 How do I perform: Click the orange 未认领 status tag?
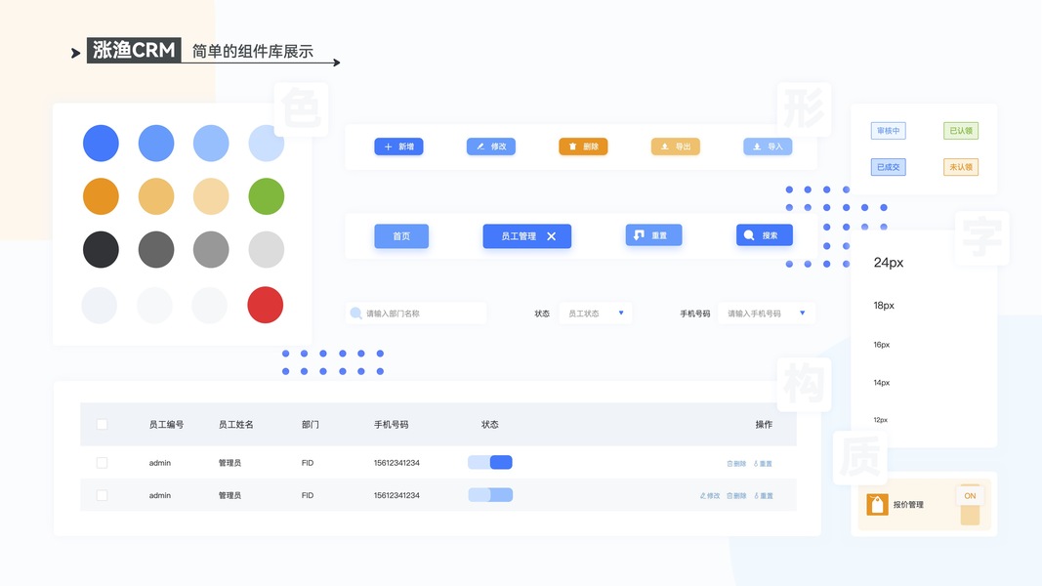961,167
